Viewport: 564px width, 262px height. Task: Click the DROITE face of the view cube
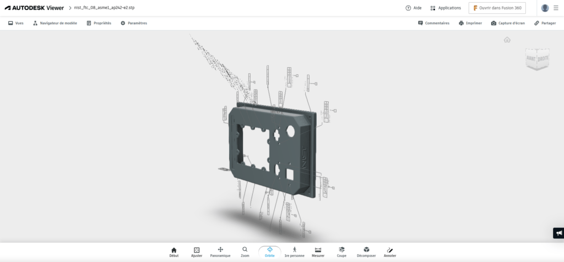tap(543, 57)
